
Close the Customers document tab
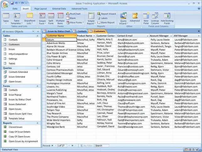[199, 31]
